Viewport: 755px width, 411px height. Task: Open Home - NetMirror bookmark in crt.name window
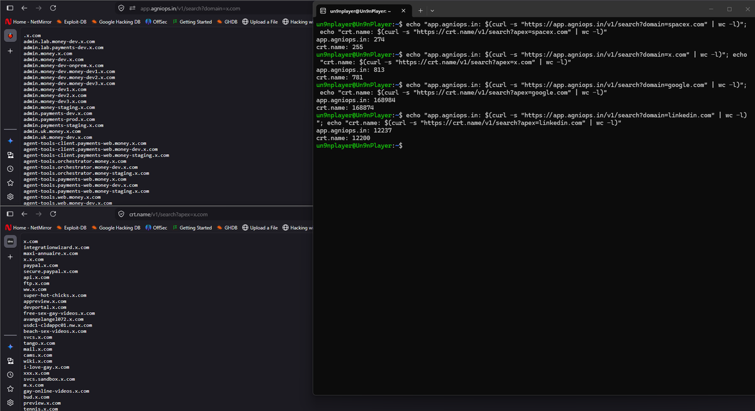coord(27,227)
